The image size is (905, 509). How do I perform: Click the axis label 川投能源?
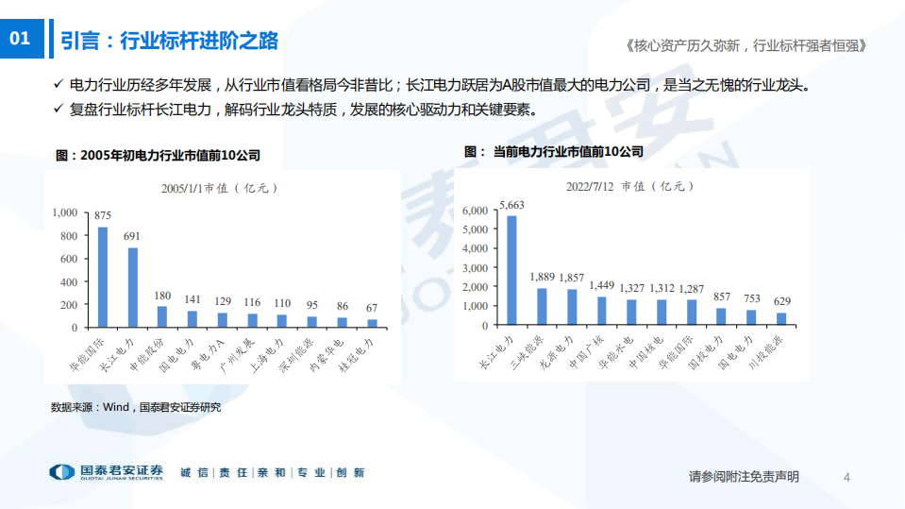766,352
